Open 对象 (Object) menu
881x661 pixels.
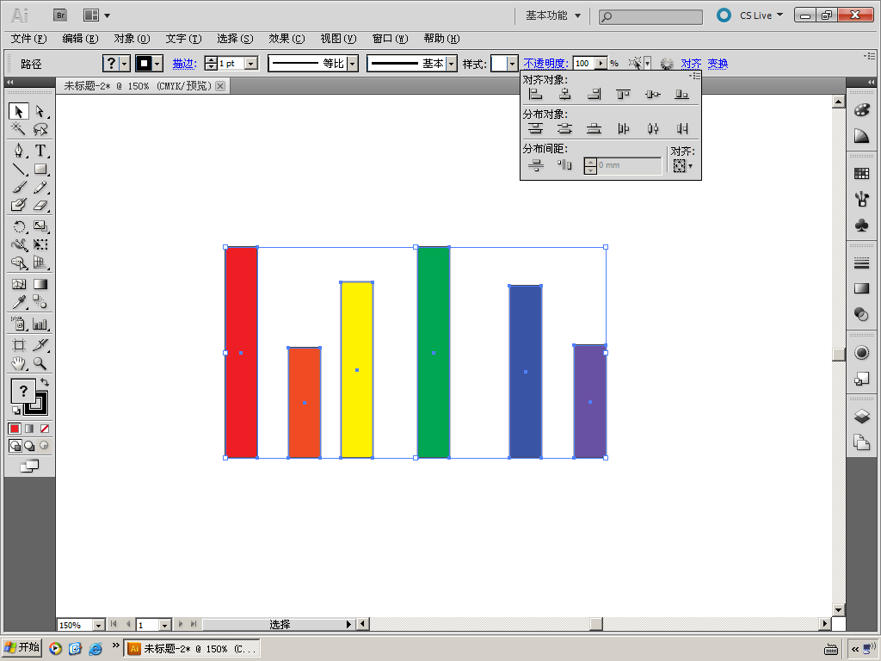(x=132, y=39)
